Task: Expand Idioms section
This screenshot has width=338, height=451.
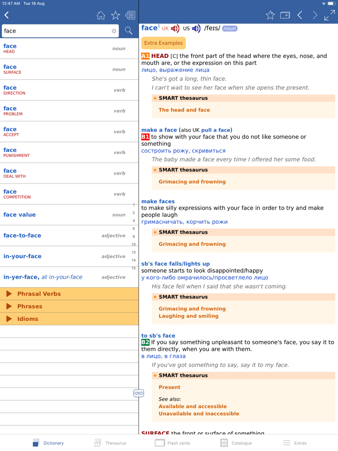Action: [69, 319]
